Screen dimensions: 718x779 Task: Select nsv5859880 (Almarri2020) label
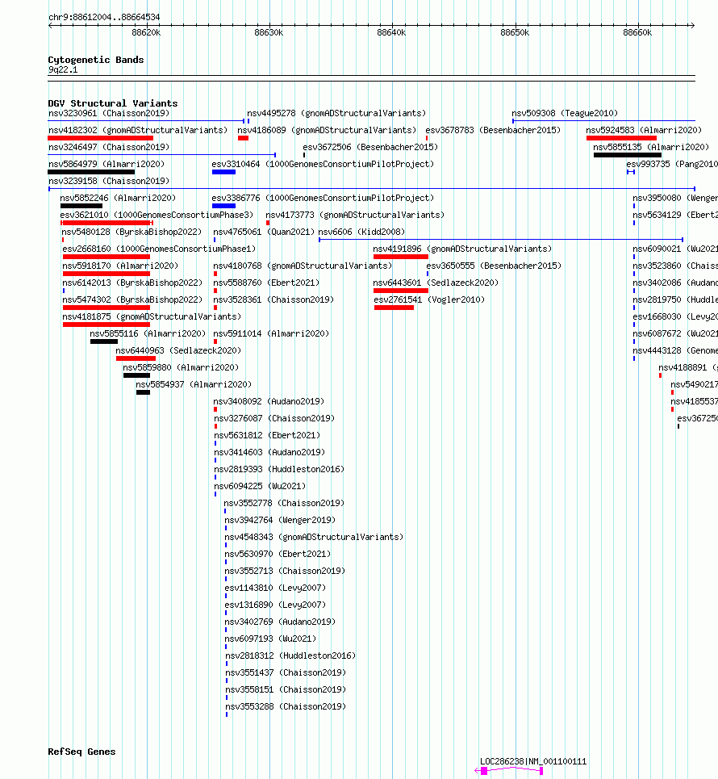[181, 367]
